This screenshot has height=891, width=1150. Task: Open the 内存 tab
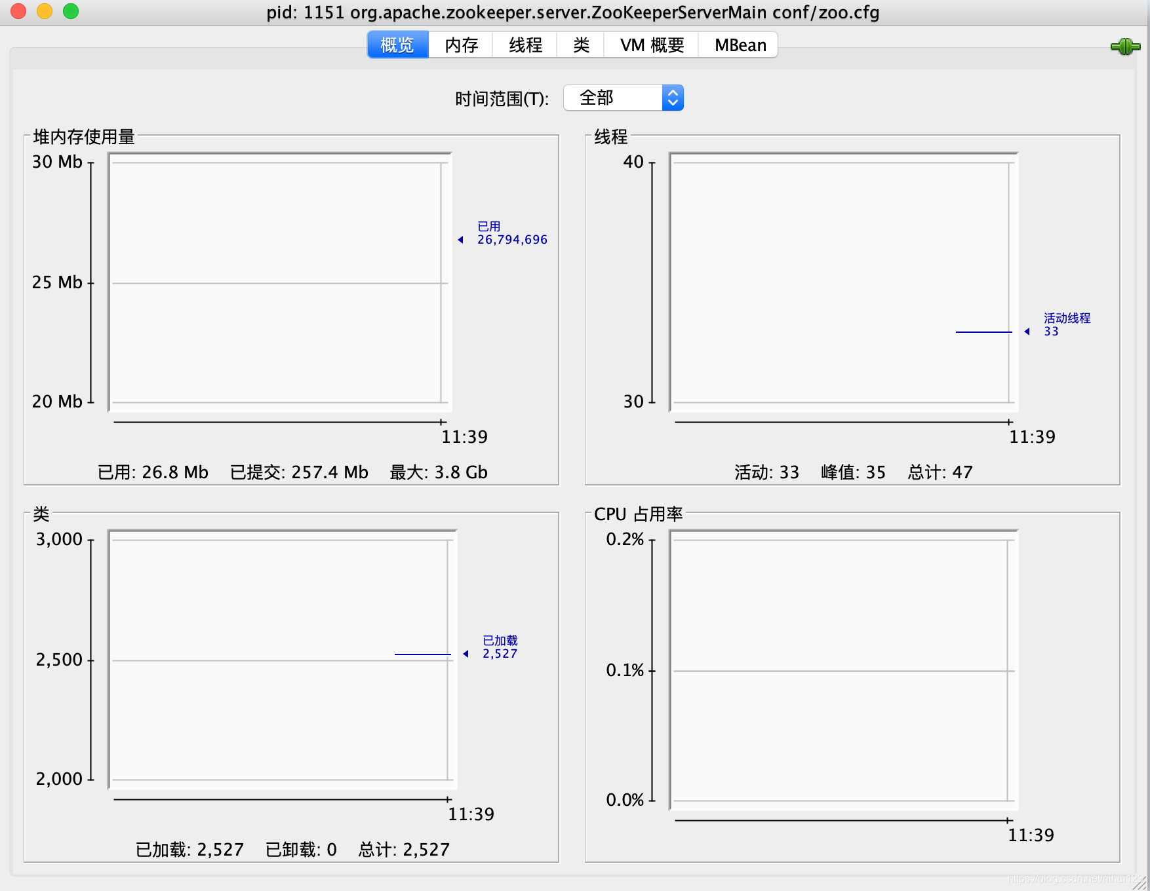[x=461, y=45]
